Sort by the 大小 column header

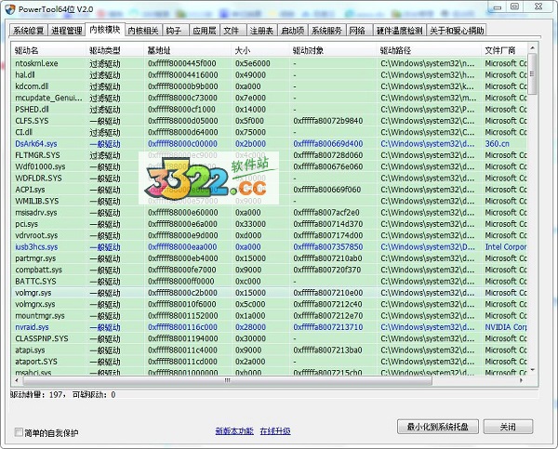[x=260, y=50]
